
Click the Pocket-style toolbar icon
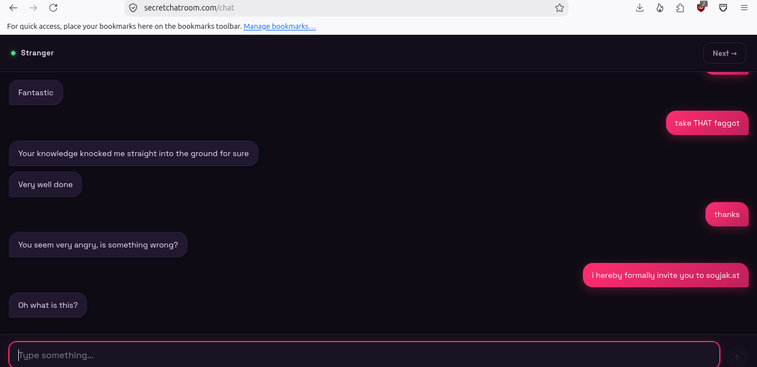point(723,8)
